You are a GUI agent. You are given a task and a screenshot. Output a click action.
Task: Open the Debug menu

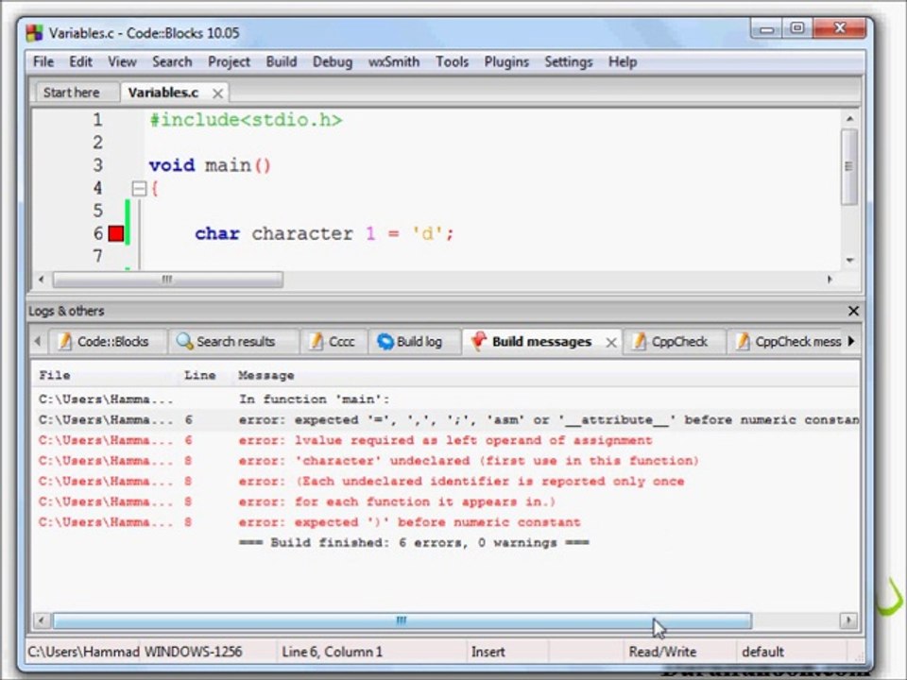332,62
